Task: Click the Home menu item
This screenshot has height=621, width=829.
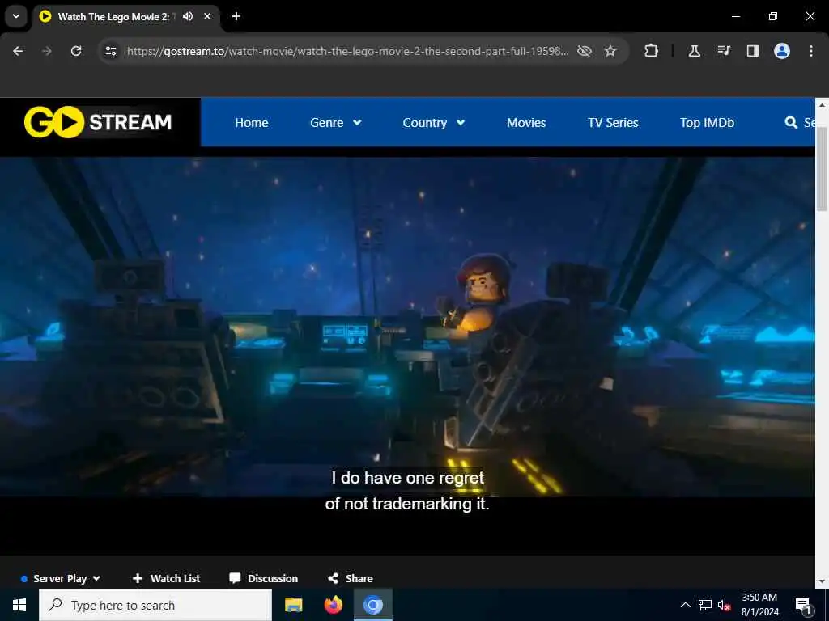Action: pyautogui.click(x=251, y=123)
